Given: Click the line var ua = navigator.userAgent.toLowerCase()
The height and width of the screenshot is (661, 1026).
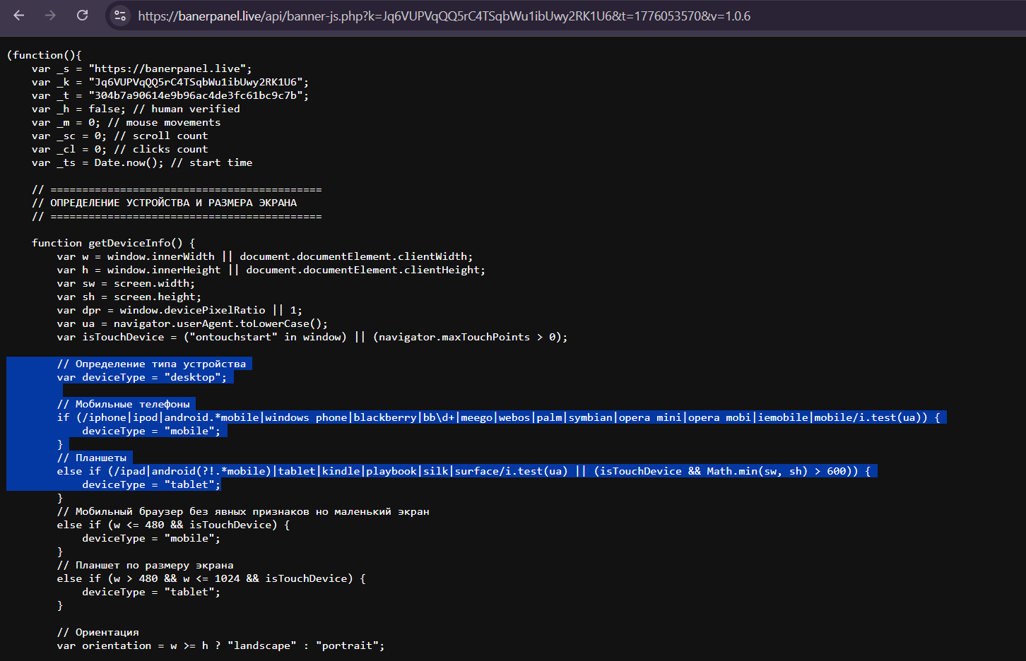Looking at the screenshot, I should [192, 323].
